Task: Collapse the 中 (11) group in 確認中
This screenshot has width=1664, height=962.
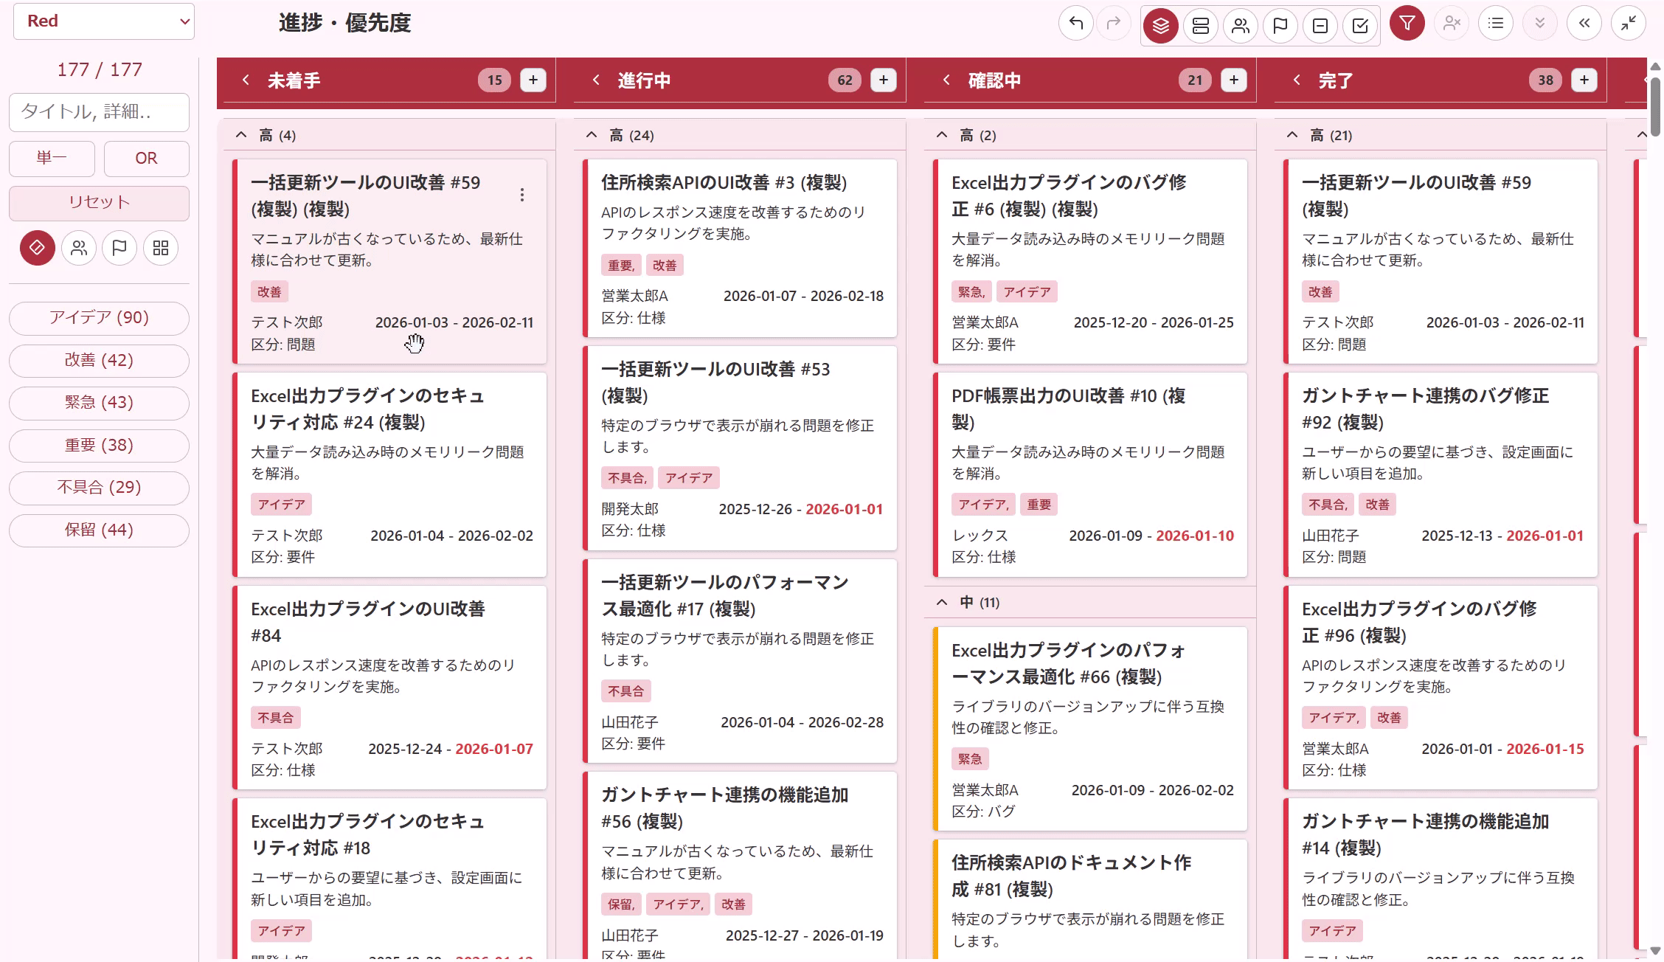Action: point(942,603)
